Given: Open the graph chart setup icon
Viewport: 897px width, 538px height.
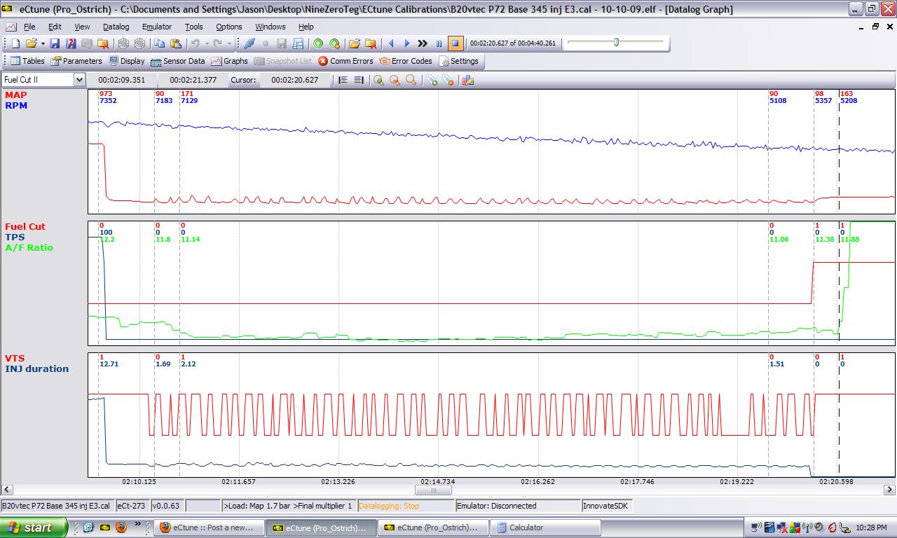Looking at the screenshot, I should (469, 80).
